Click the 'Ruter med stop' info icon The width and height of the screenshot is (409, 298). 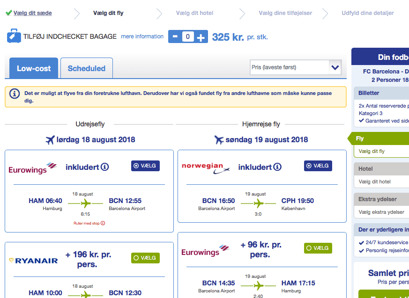coord(103,223)
